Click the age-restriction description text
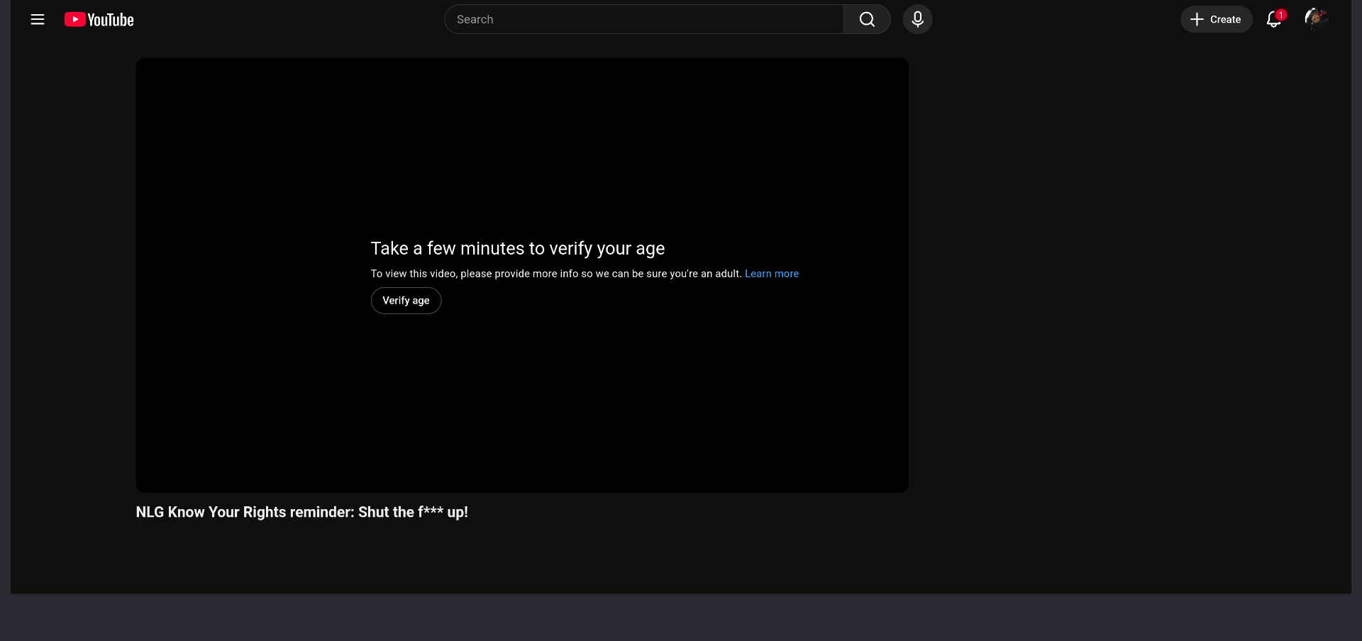Image resolution: width=1362 pixels, height=641 pixels. tap(556, 274)
